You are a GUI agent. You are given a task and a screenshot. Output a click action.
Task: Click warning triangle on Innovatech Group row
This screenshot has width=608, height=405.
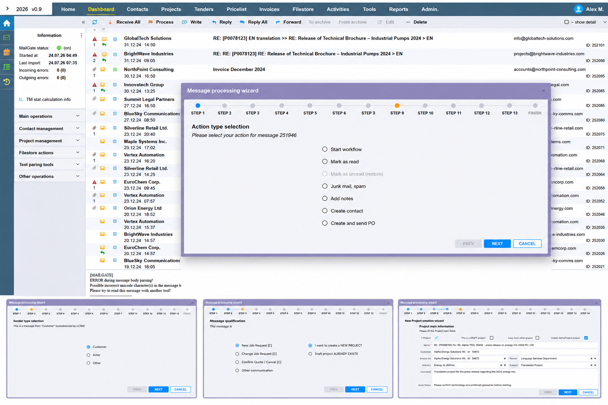point(95,85)
